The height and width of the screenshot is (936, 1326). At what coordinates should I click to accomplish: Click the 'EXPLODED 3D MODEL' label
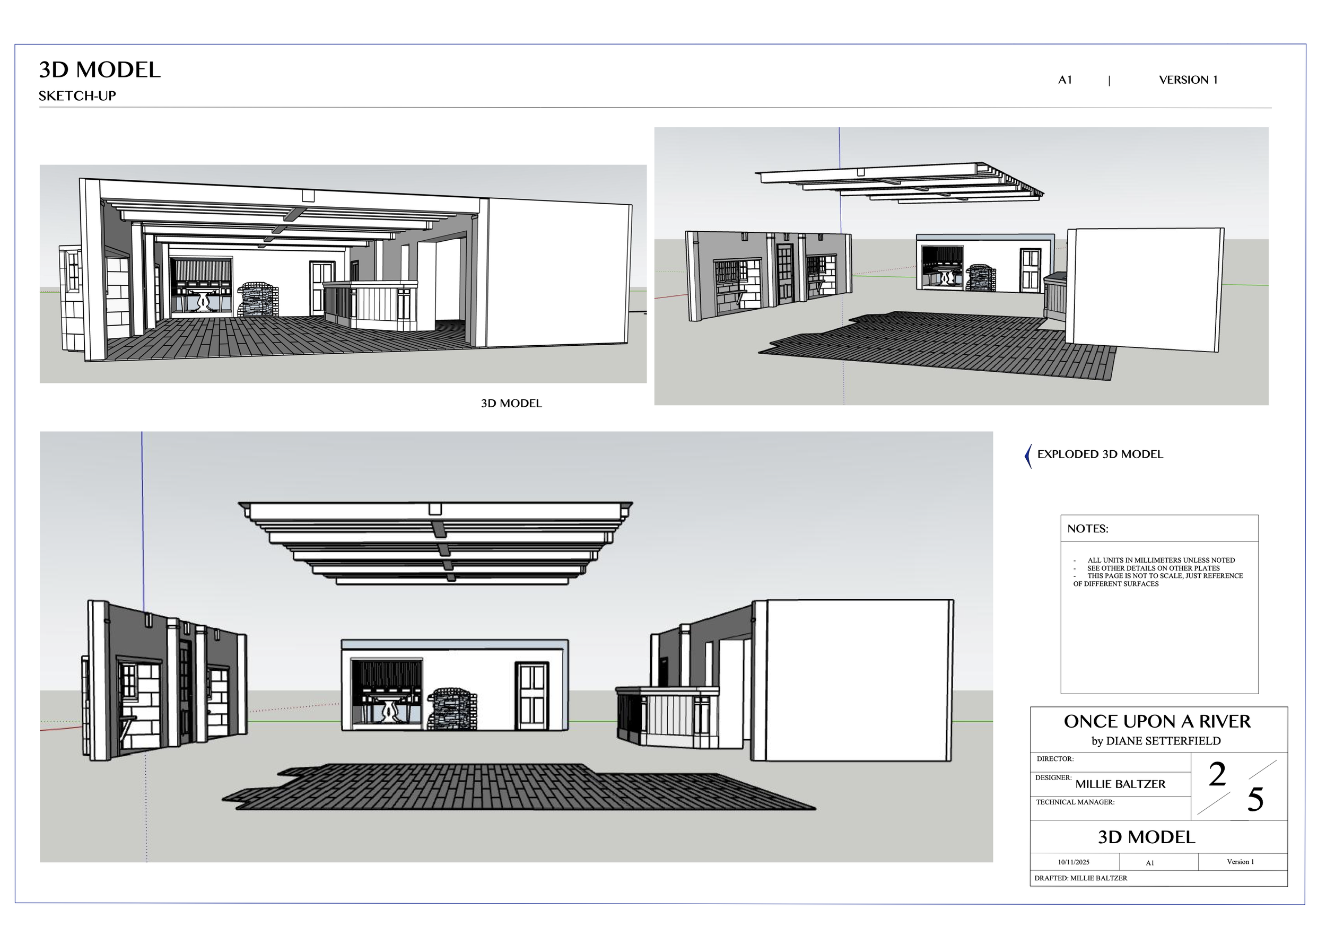[1100, 454]
